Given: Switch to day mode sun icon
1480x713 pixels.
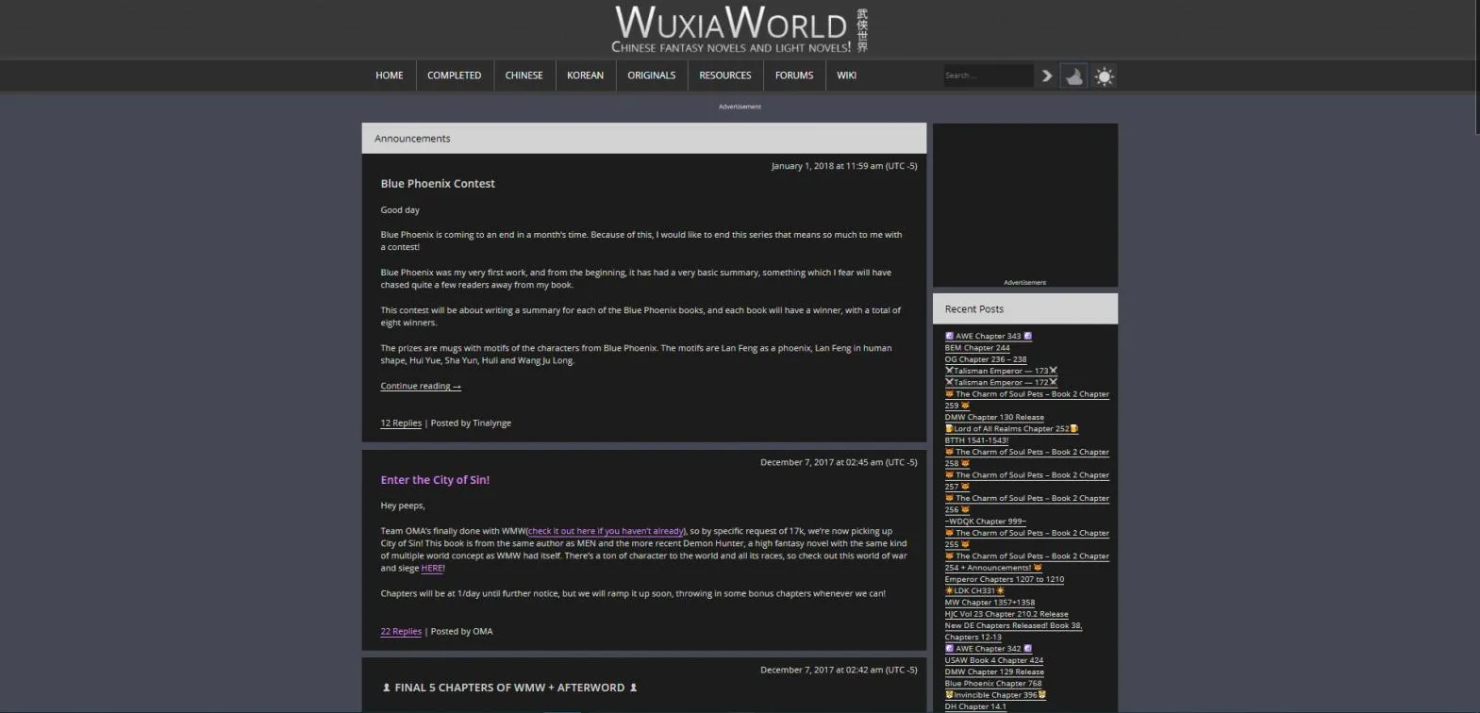Looking at the screenshot, I should [x=1105, y=76].
